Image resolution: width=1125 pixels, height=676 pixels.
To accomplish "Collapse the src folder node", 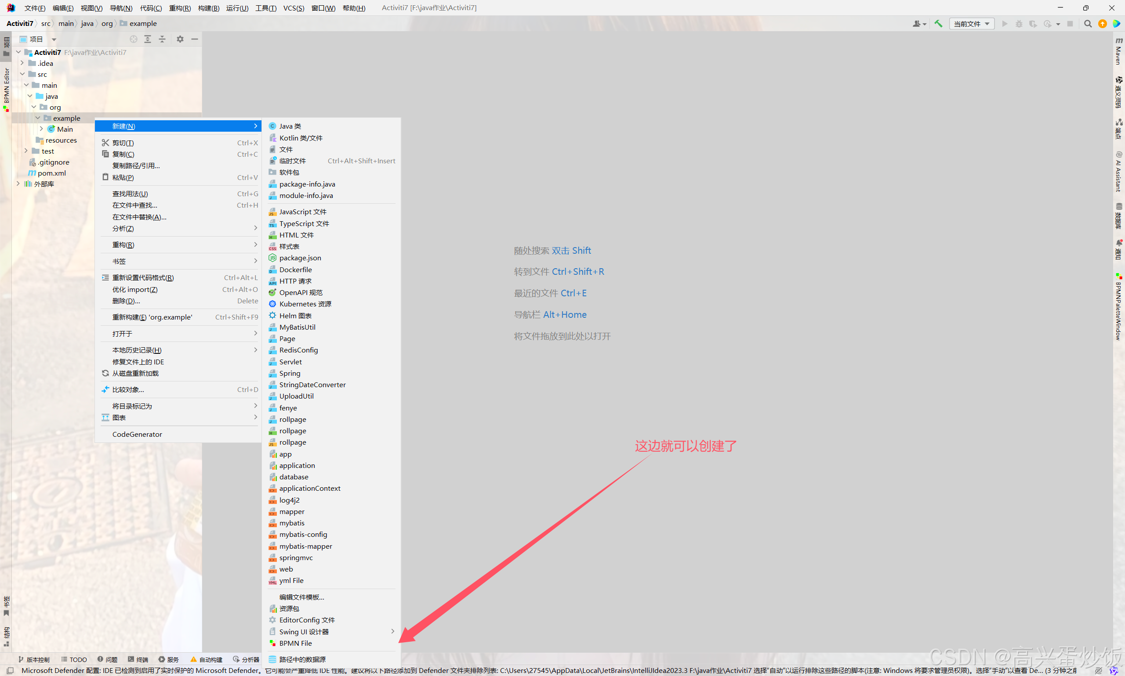I will pyautogui.click(x=22, y=74).
